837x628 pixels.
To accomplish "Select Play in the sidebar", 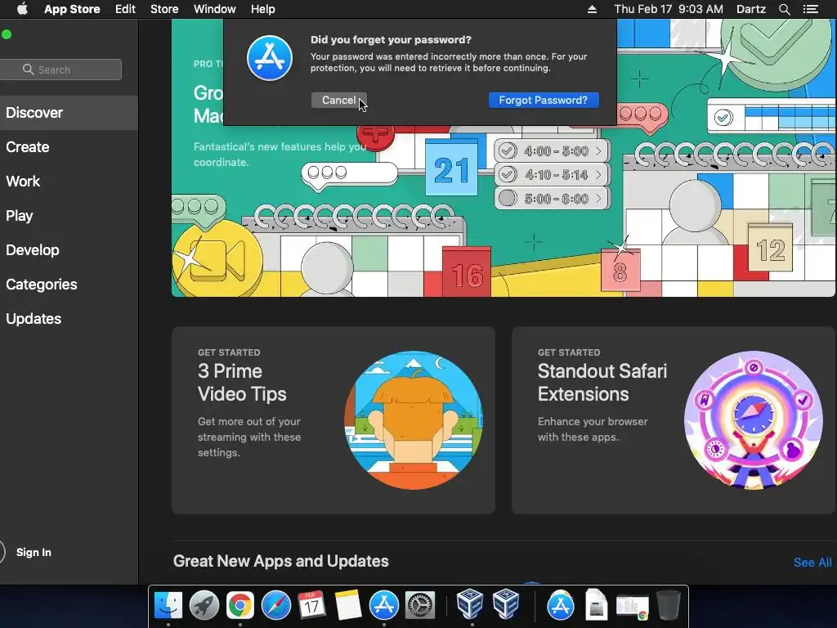I will coord(69,216).
